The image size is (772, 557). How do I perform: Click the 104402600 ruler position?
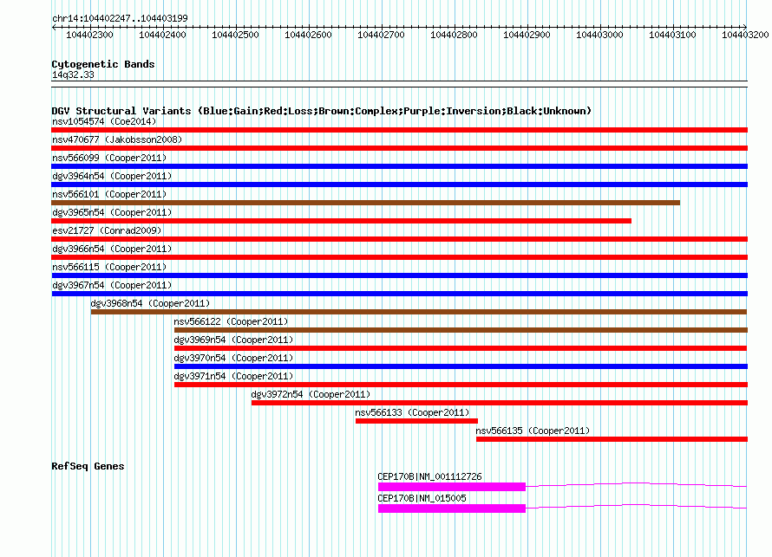308,35
